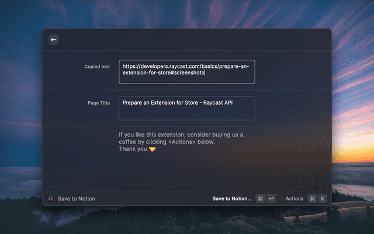Click the "Page Title" field label

[98, 103]
